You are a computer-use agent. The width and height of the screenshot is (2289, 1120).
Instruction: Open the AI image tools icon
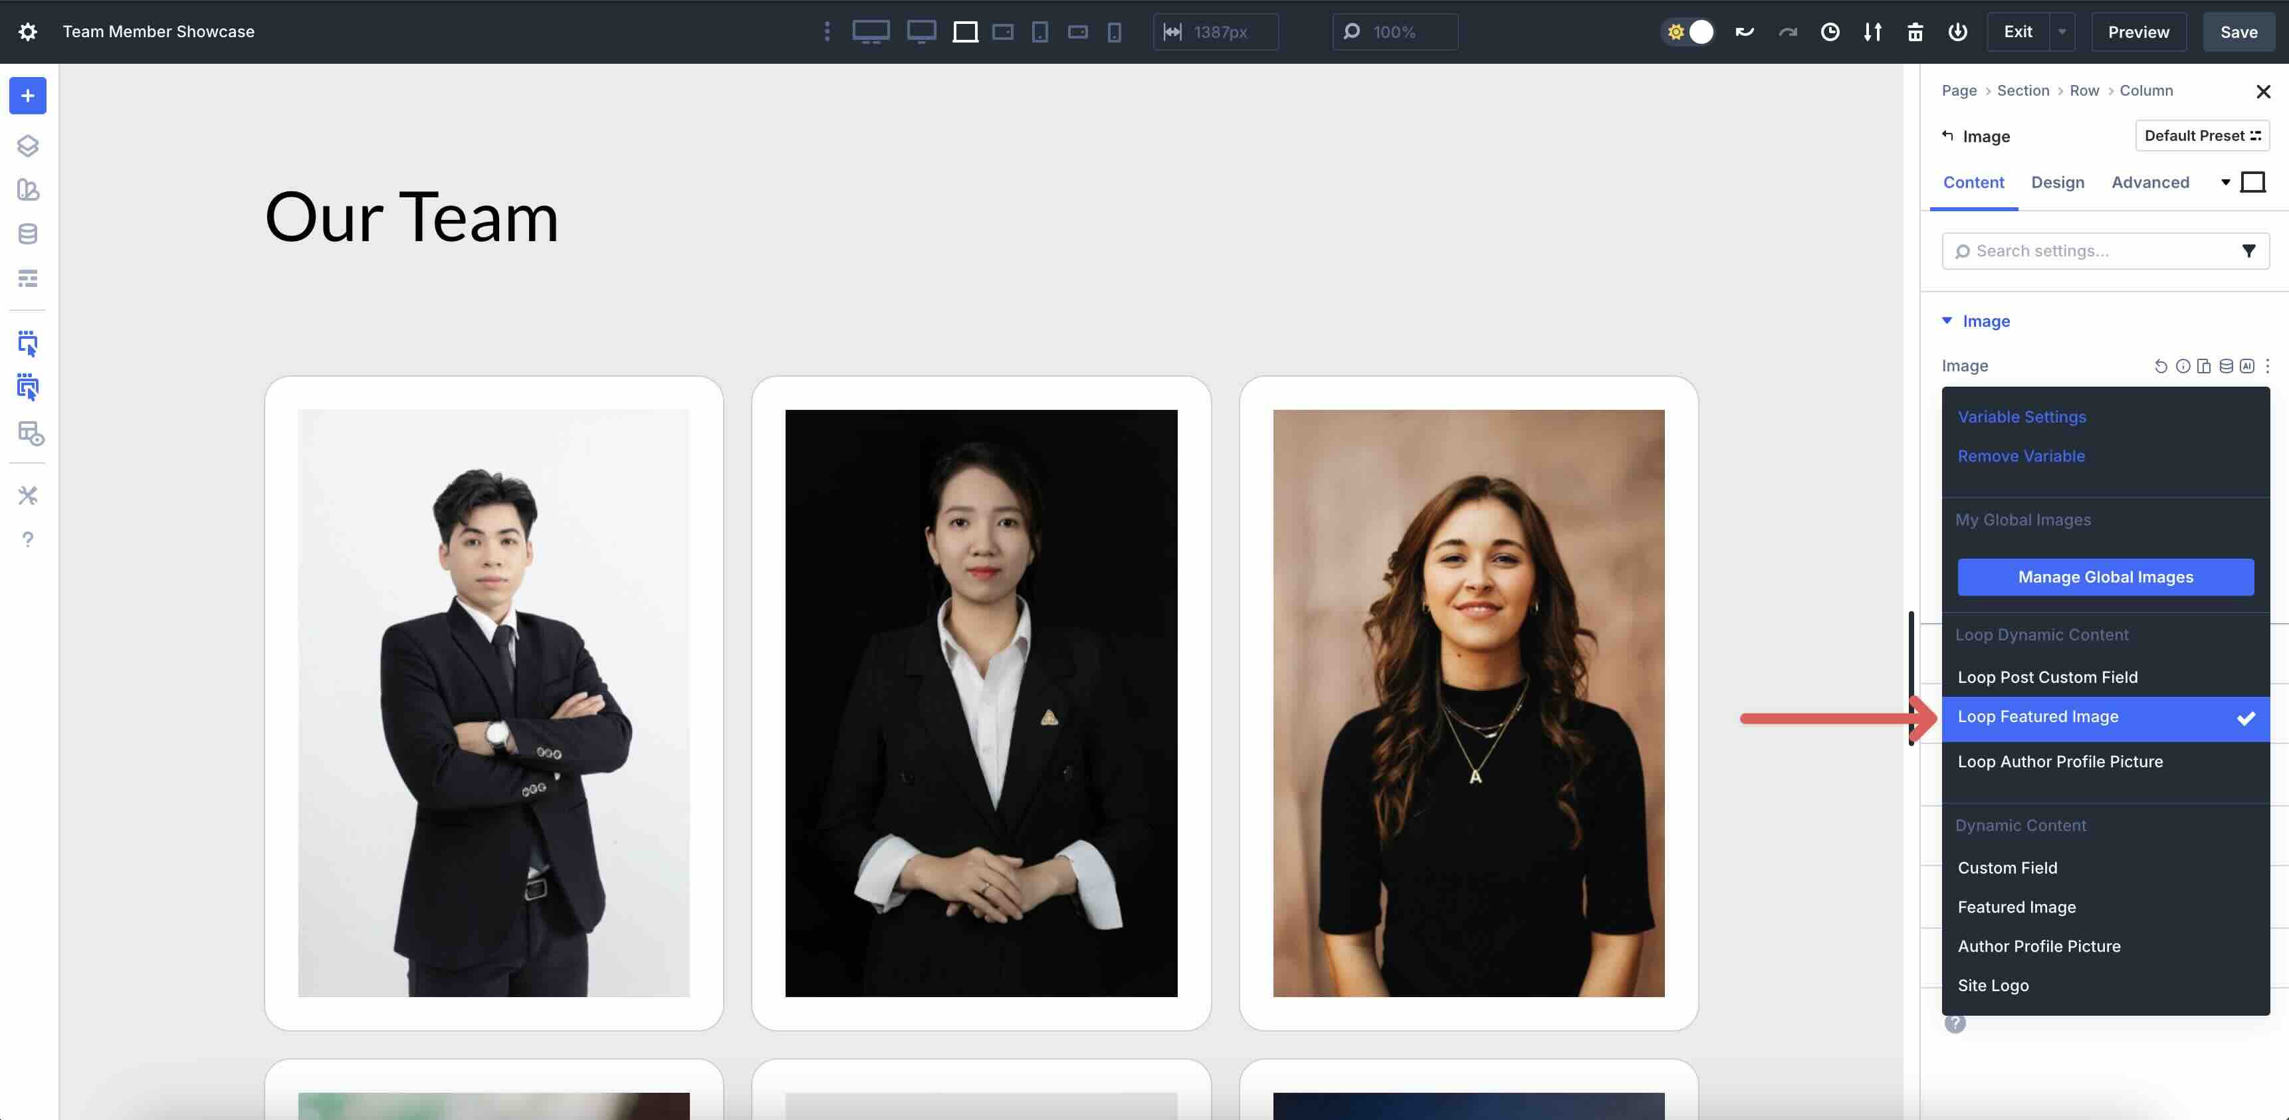(x=2246, y=365)
